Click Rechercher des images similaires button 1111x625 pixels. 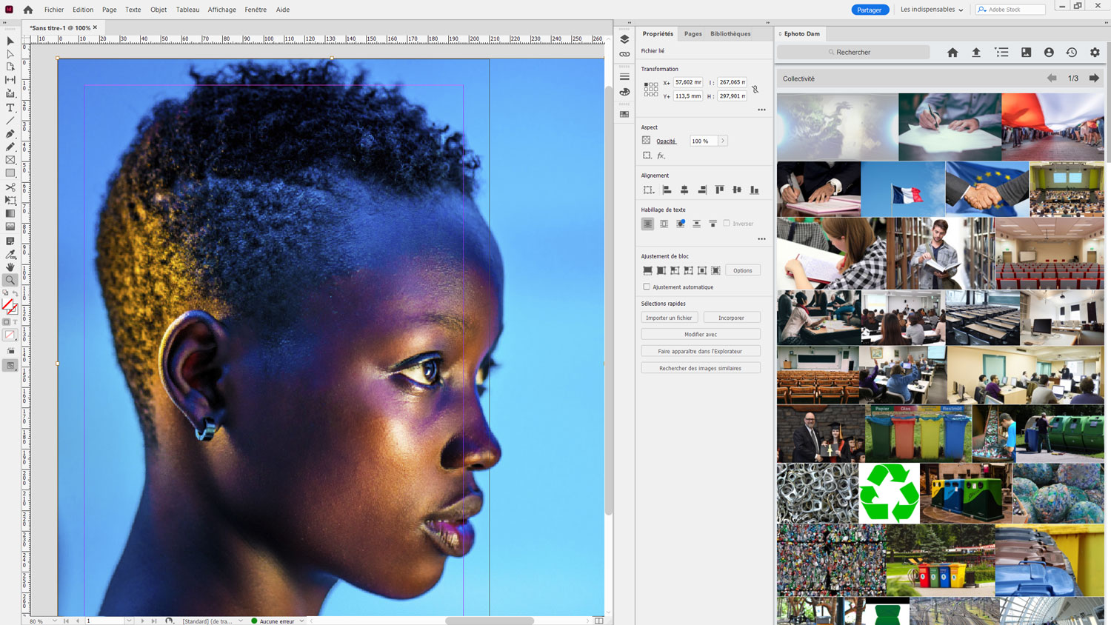pos(701,368)
